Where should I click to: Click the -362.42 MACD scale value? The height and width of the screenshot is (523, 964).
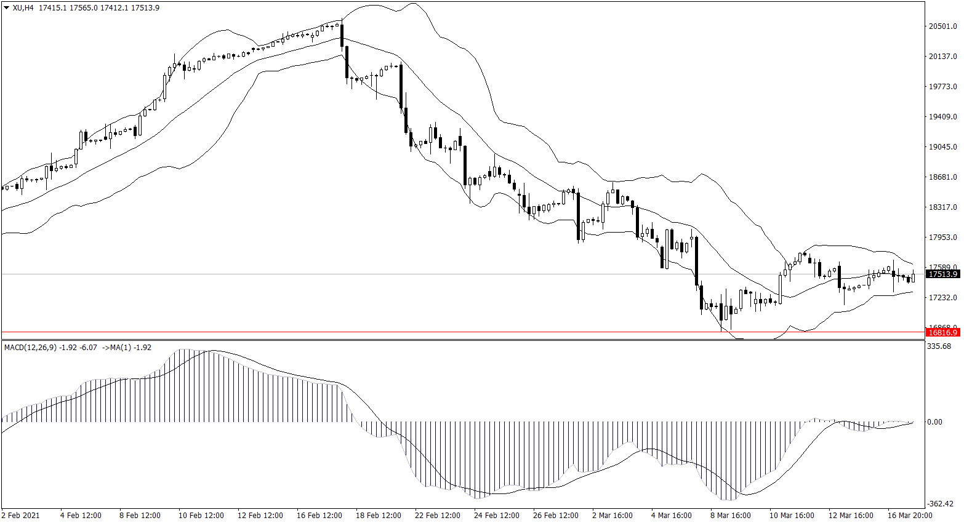pyautogui.click(x=939, y=504)
